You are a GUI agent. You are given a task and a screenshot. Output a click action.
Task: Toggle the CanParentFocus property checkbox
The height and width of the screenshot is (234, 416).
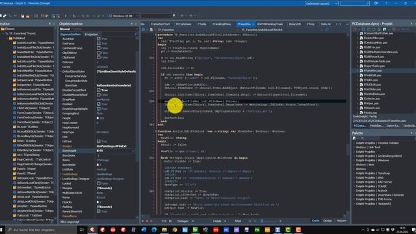pos(98,48)
